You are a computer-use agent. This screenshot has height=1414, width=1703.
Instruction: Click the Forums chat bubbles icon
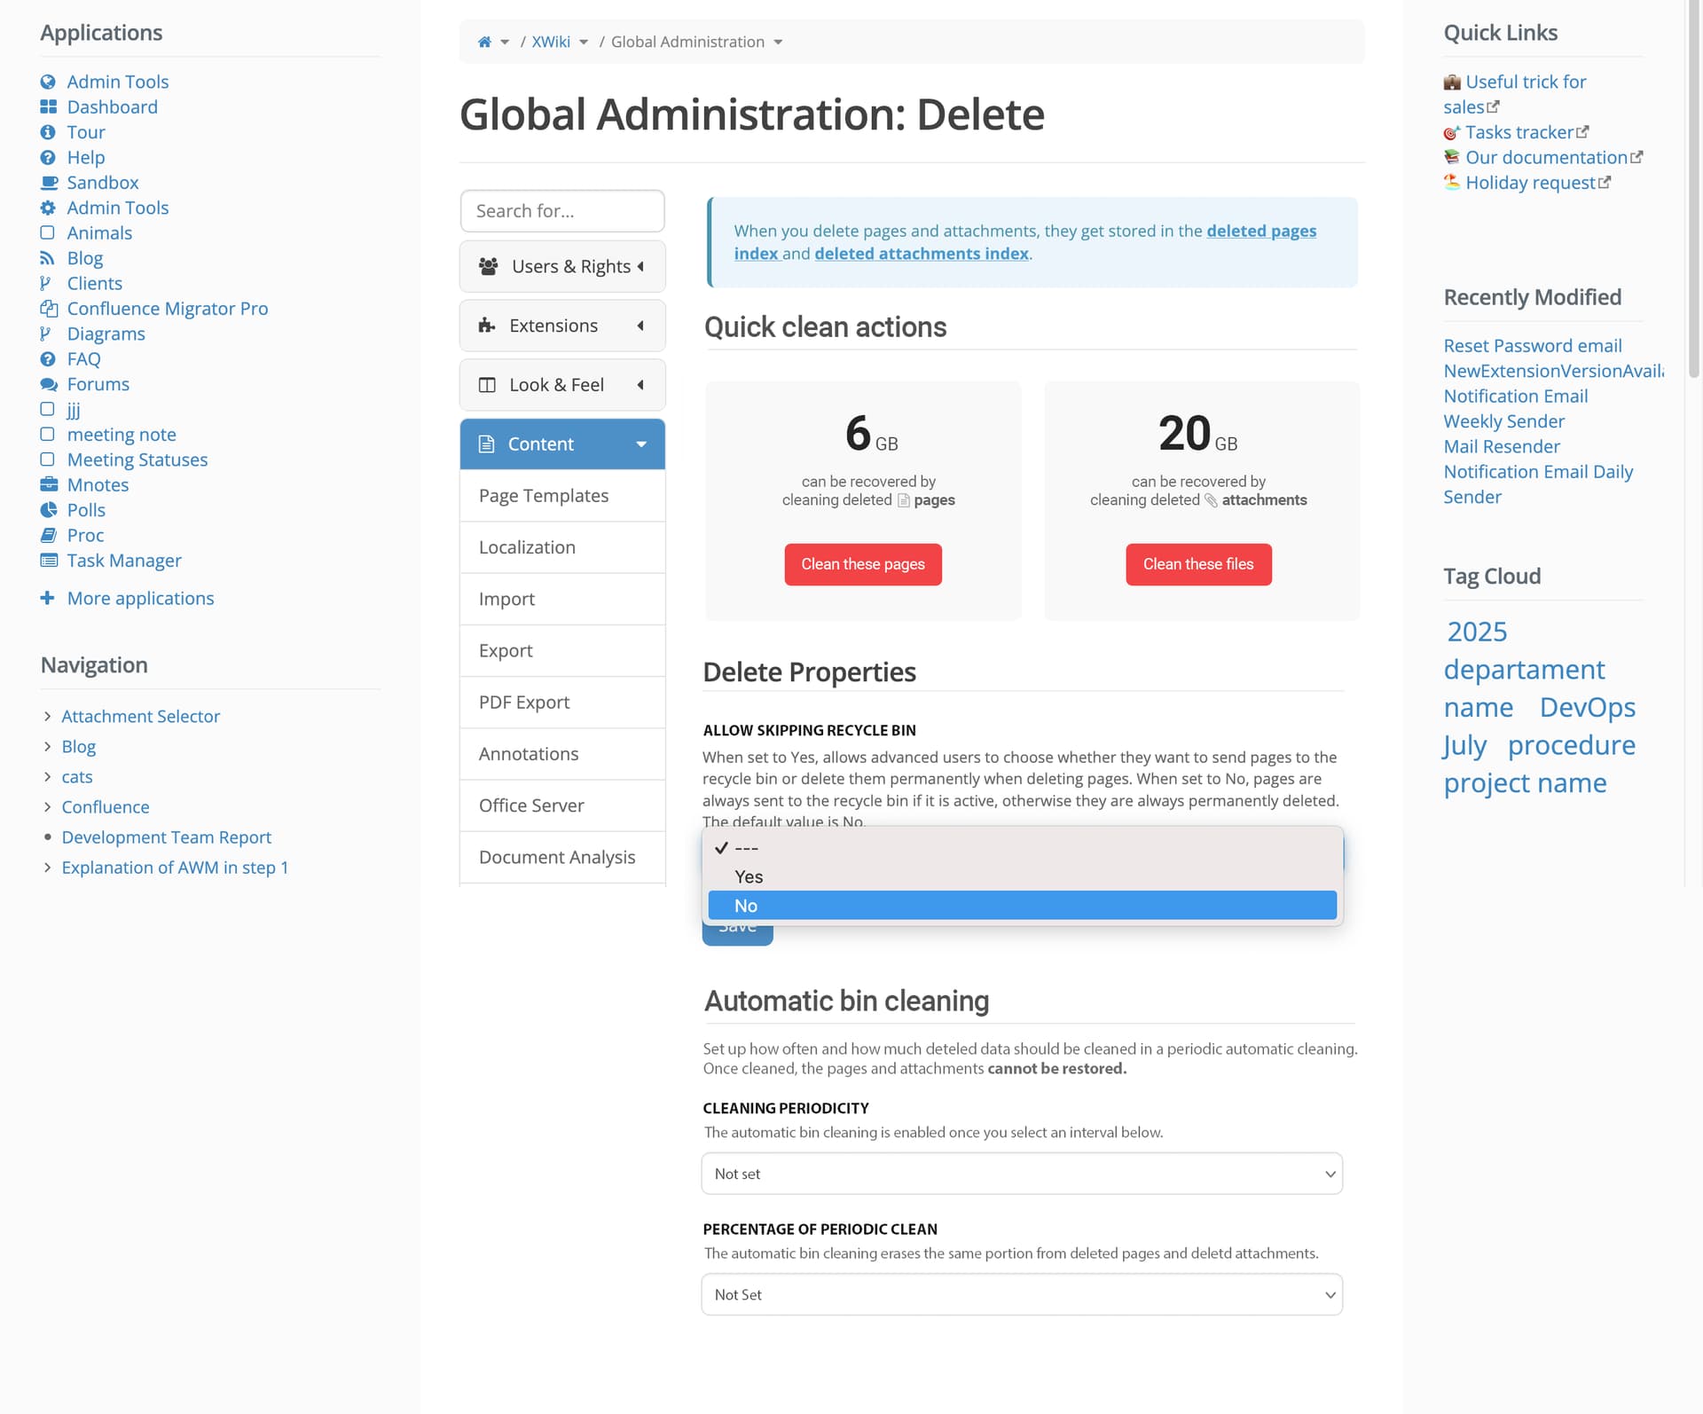pos(49,384)
